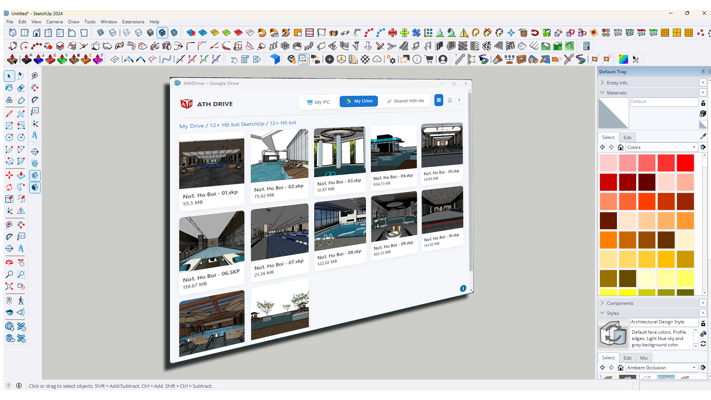Pick the bright red color swatch
The image size is (711, 400).
685,163
